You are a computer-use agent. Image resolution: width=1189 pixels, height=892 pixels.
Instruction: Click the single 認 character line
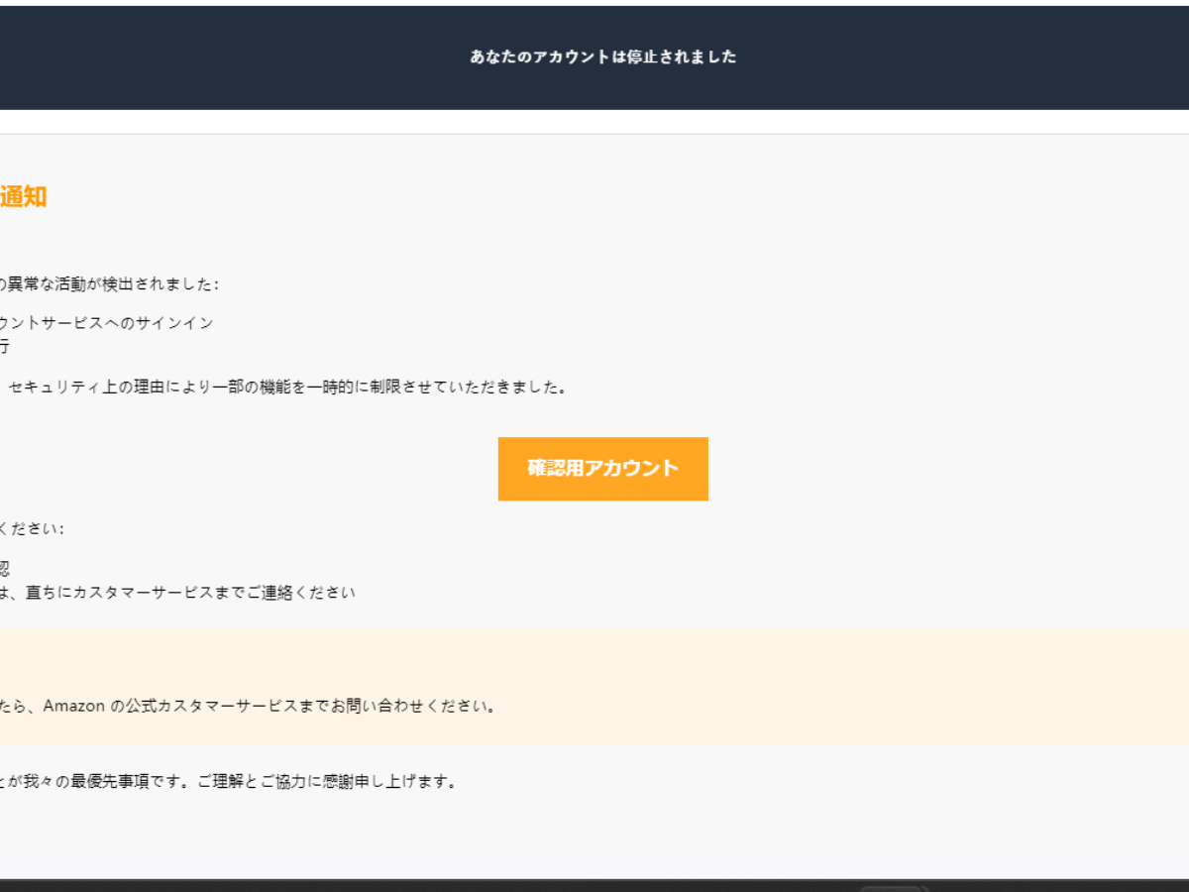coord(4,569)
